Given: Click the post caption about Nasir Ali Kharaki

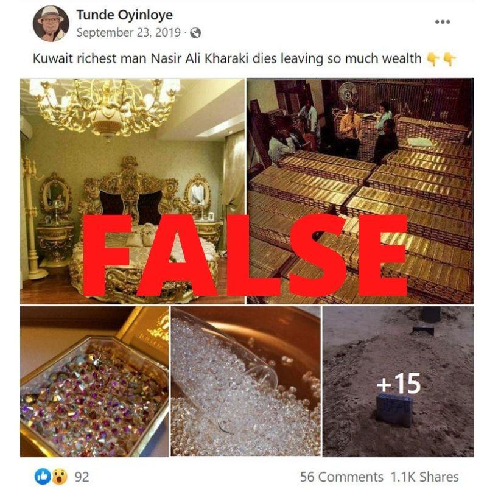Looking at the screenshot, I should (227, 58).
